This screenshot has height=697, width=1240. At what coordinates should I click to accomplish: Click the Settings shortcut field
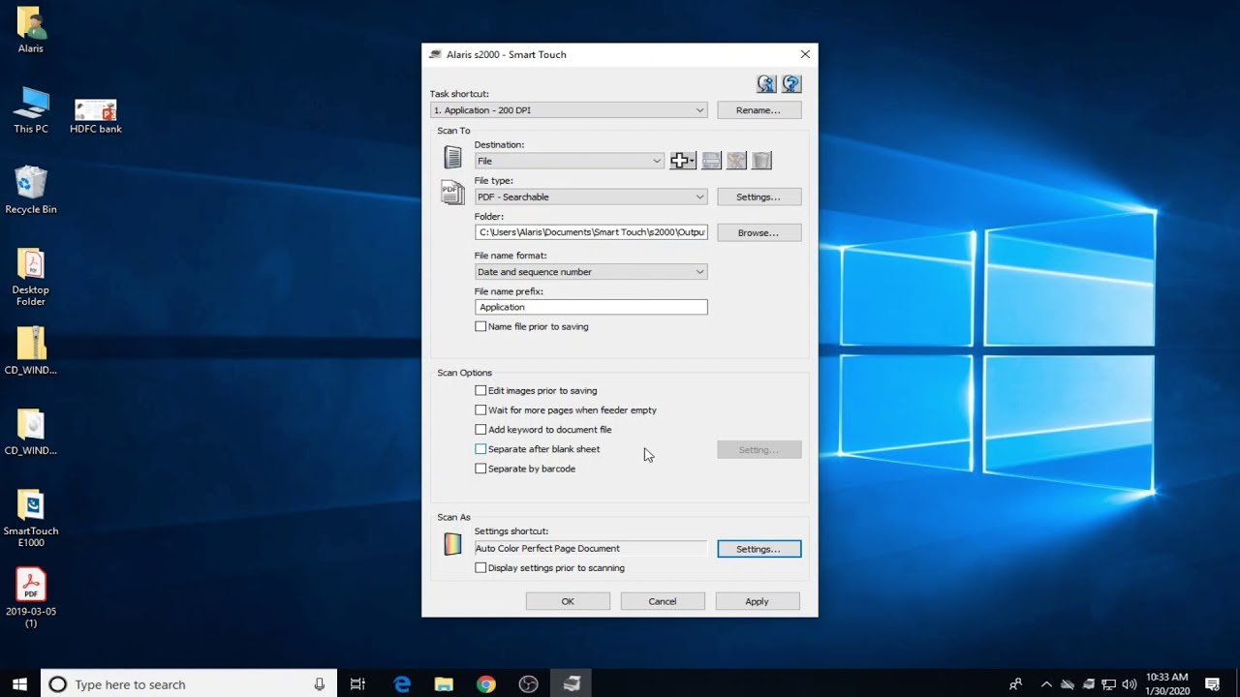coord(591,549)
